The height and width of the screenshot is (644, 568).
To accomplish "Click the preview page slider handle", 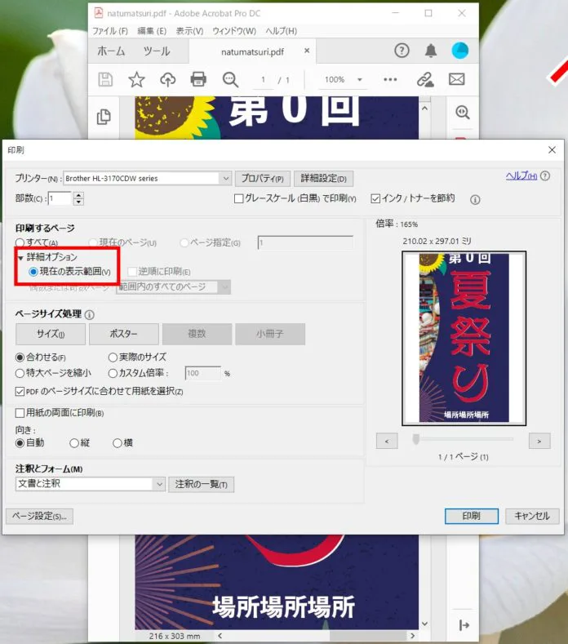I will coord(415,439).
